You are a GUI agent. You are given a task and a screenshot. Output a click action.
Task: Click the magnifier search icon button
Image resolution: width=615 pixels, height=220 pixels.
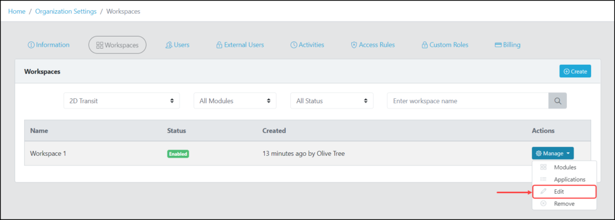pos(557,101)
